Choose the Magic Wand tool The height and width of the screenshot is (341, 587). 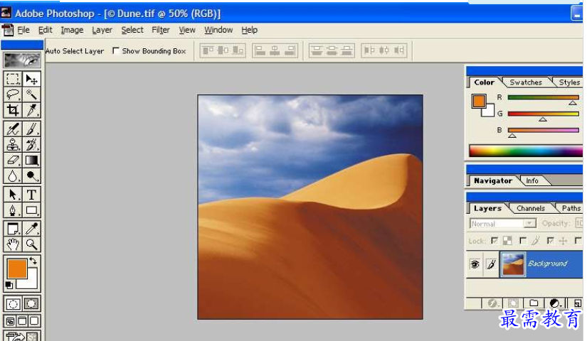[32, 94]
